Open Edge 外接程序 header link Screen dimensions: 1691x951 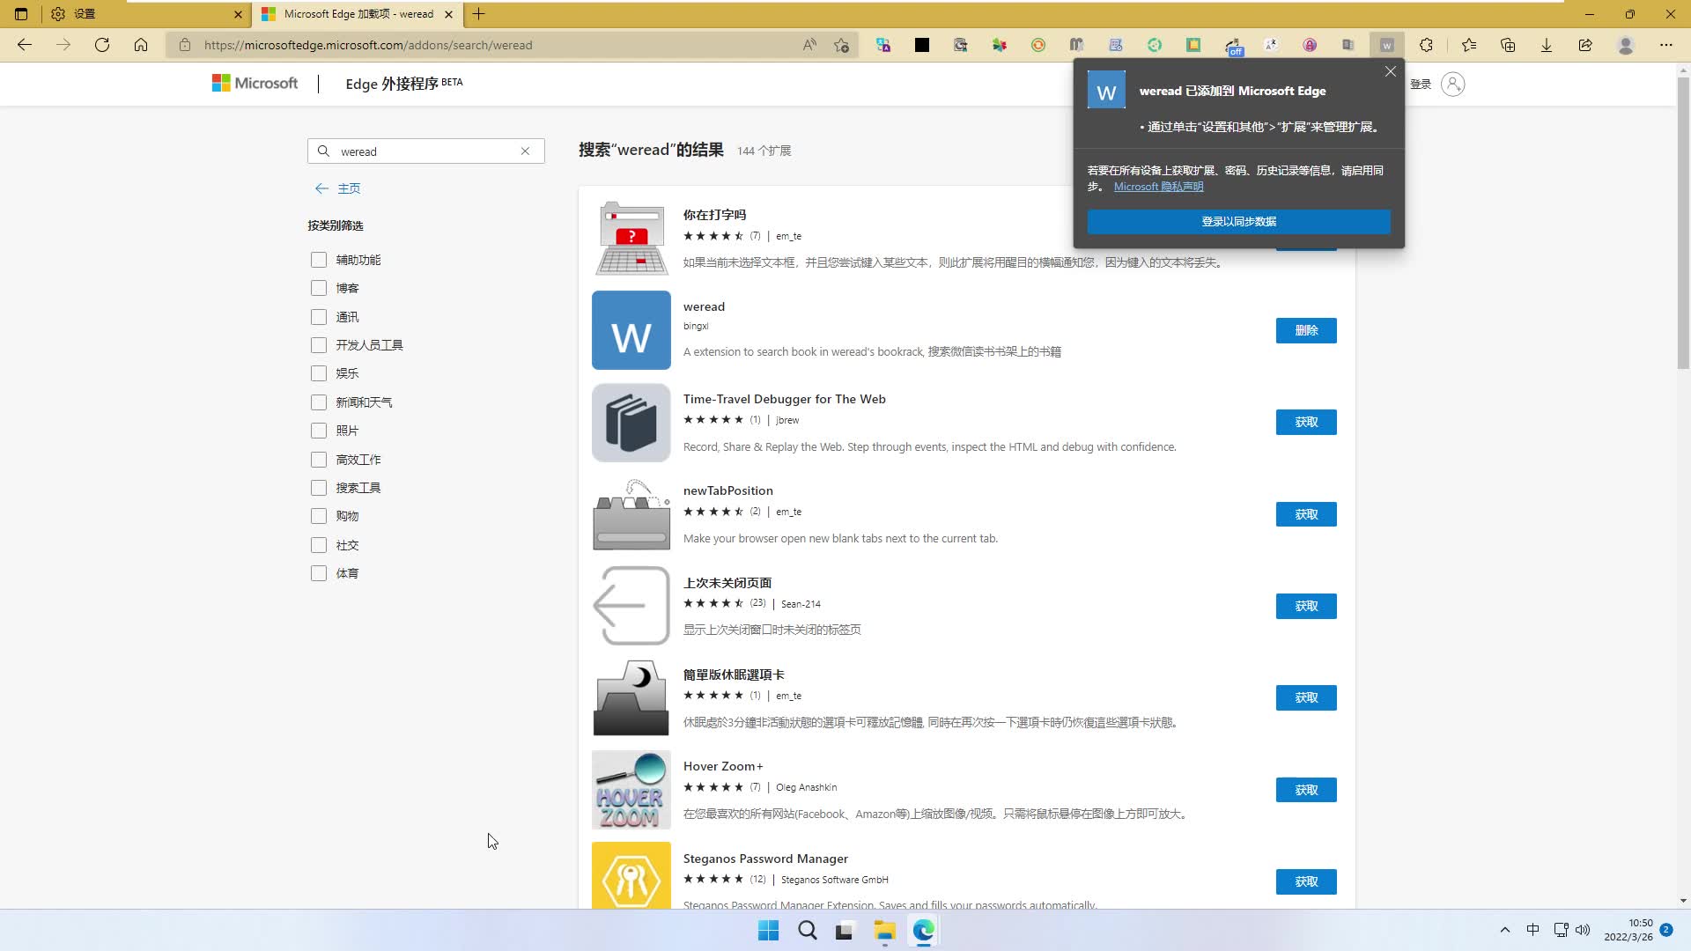click(x=403, y=84)
